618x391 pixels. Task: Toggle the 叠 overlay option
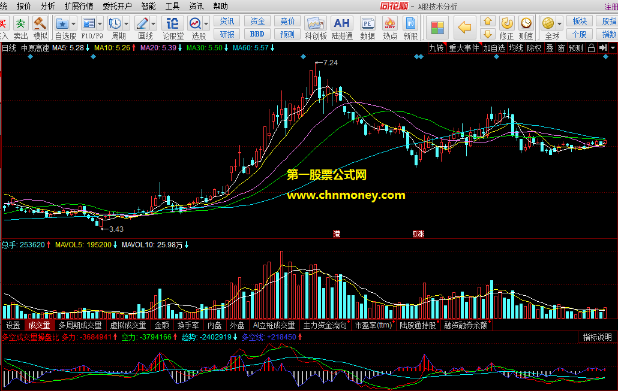[550, 48]
